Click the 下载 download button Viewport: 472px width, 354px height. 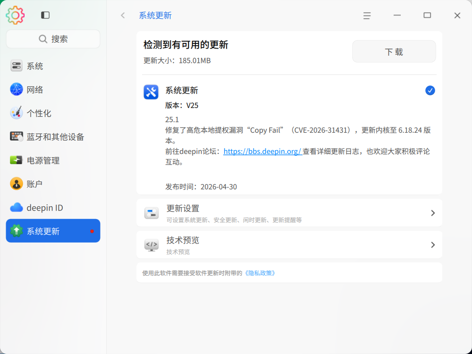click(x=394, y=51)
